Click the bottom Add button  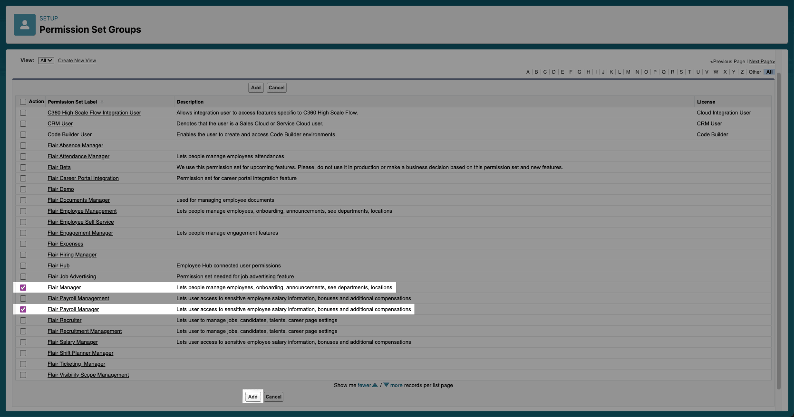[x=253, y=397]
